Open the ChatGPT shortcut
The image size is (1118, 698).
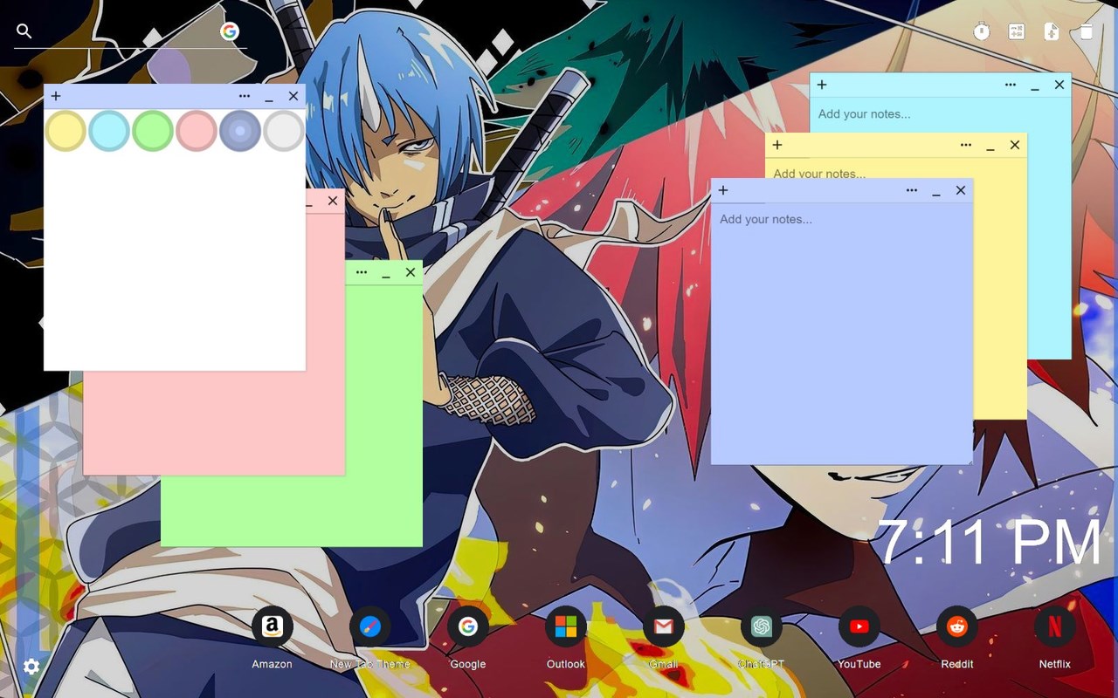click(762, 626)
